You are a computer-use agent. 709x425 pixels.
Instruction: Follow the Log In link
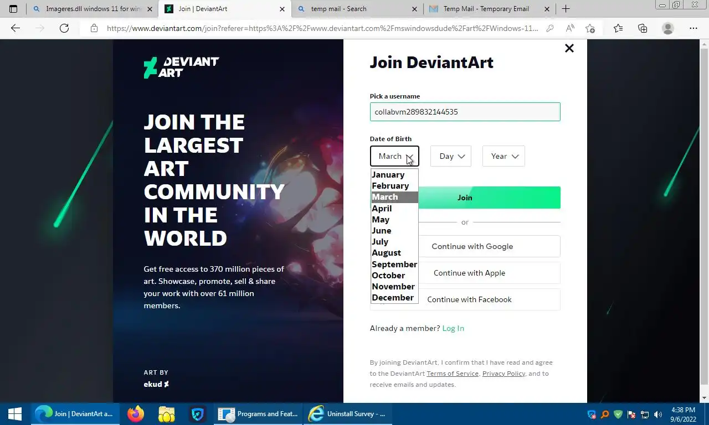453,328
